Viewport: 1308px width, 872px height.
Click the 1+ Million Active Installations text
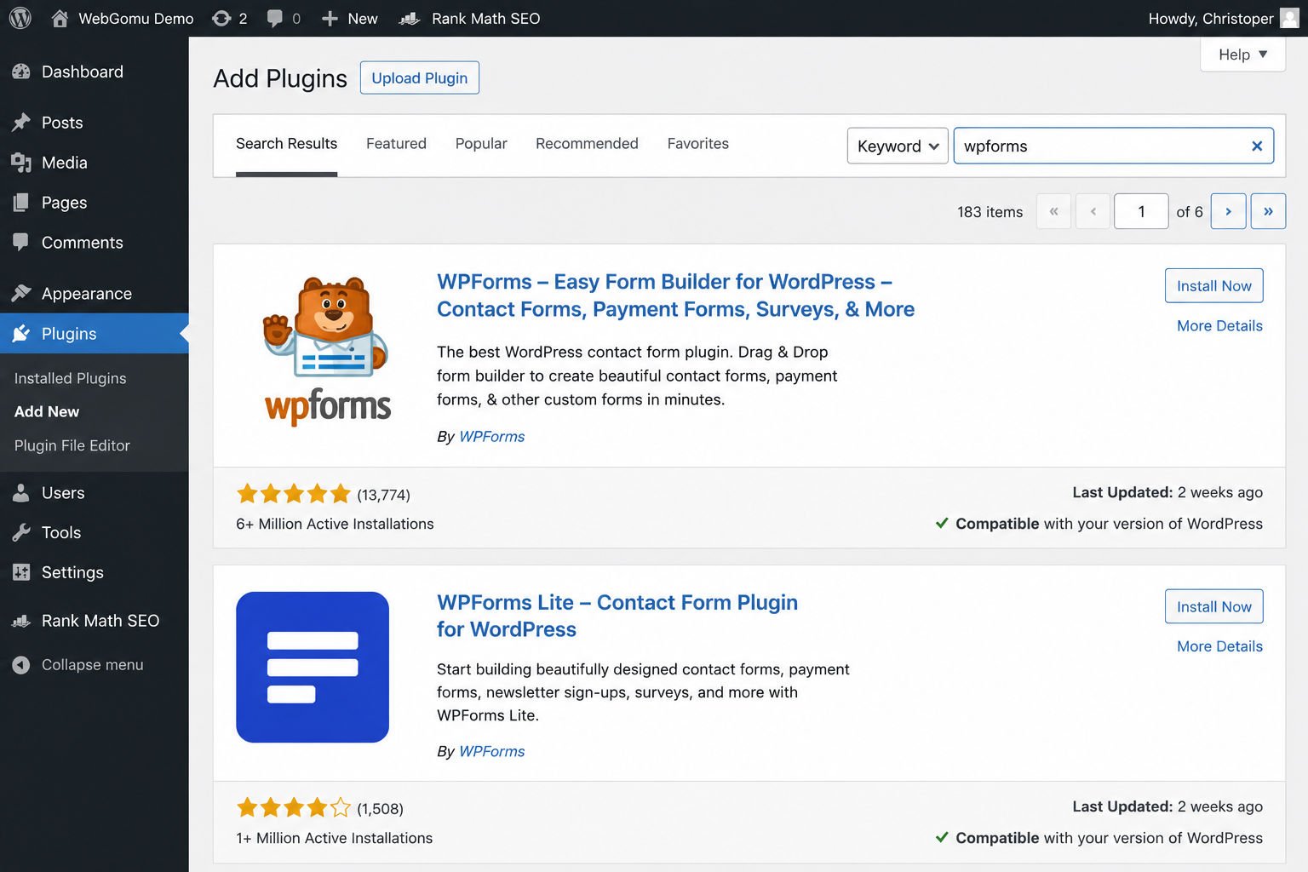click(x=334, y=838)
